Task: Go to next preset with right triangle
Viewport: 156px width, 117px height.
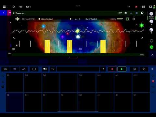Action: [71, 19]
